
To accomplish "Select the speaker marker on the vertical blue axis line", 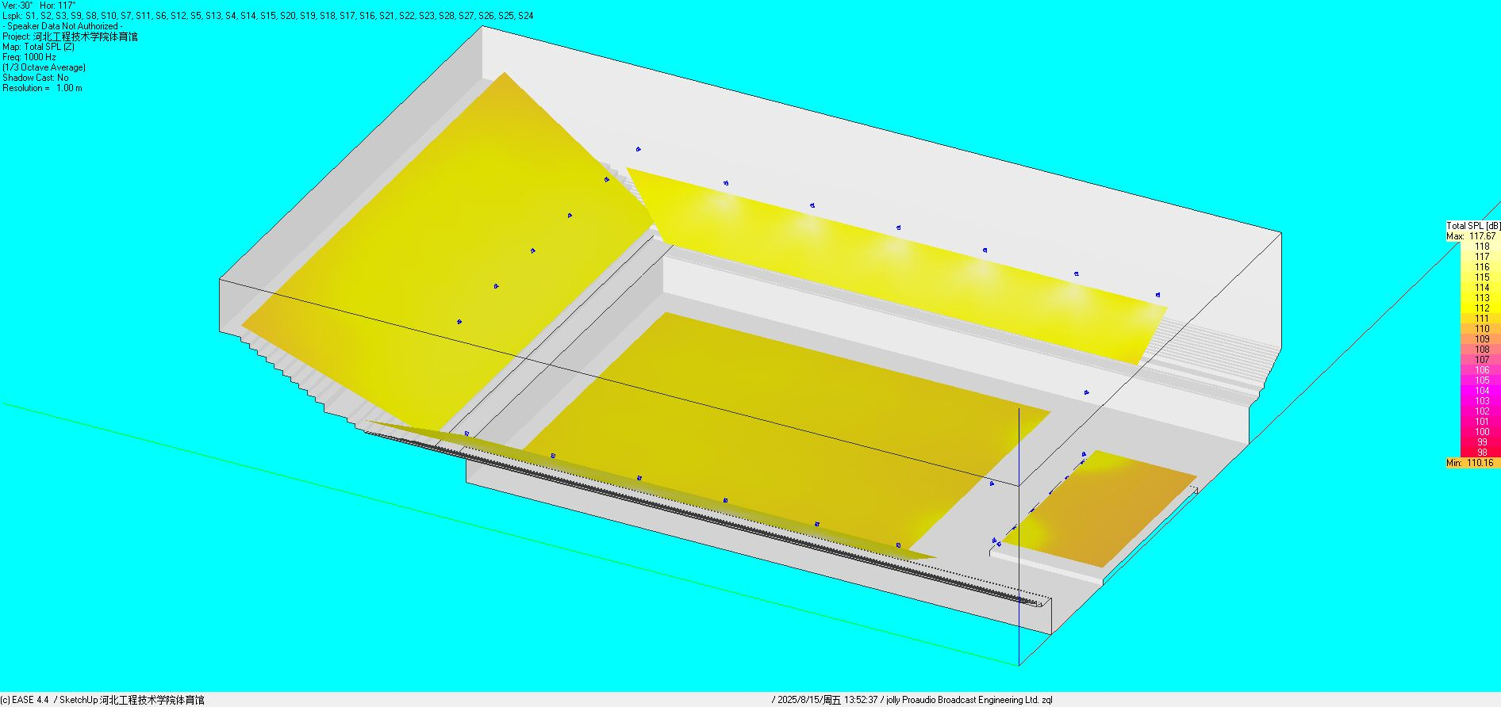I will point(992,483).
